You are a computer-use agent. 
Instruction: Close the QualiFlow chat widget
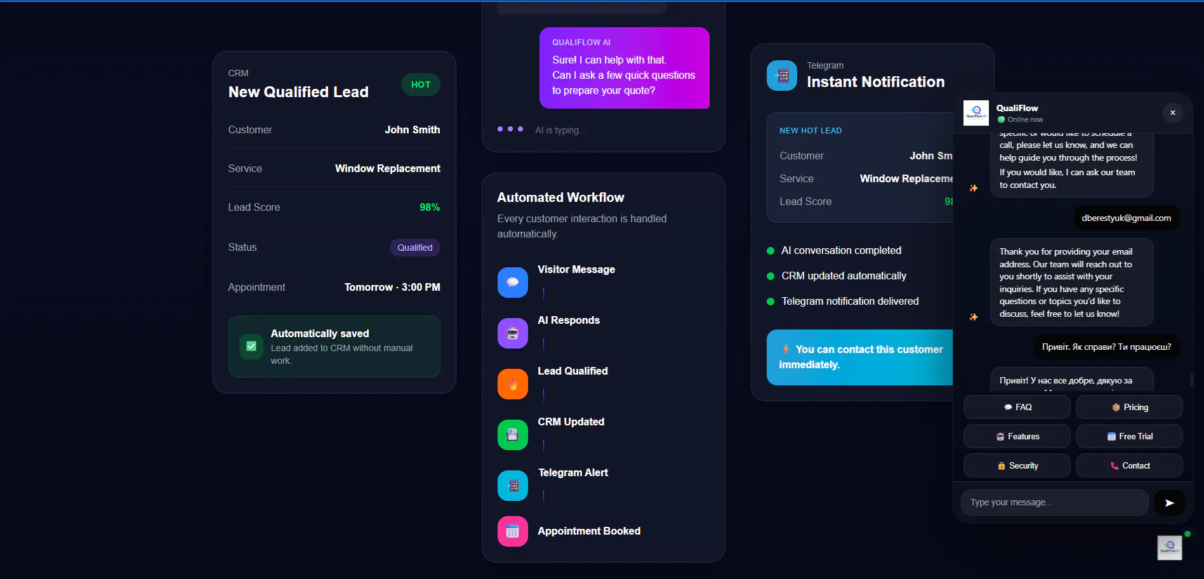1173,113
